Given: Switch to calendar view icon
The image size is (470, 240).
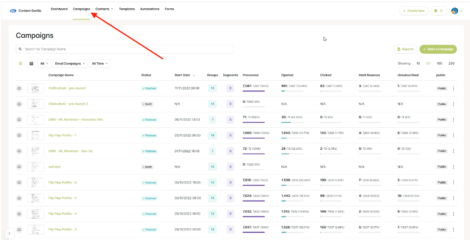Looking at the screenshot, I should coord(31,64).
